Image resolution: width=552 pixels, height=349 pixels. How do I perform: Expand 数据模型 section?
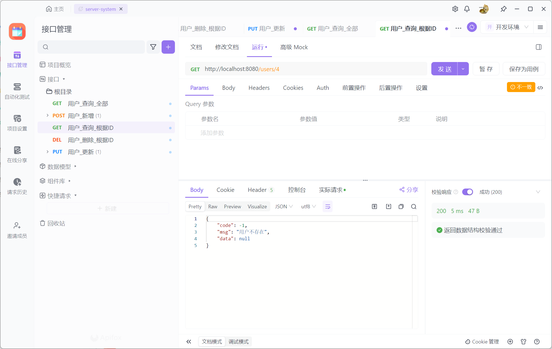(x=75, y=166)
